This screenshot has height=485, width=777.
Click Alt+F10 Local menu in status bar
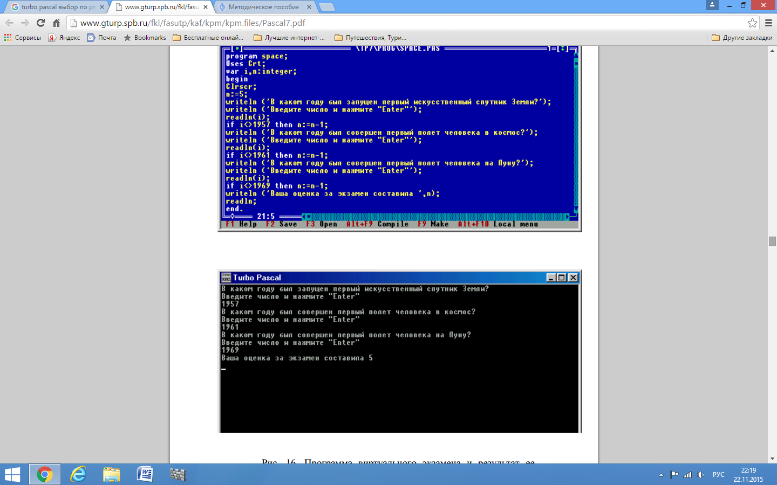pos(498,224)
